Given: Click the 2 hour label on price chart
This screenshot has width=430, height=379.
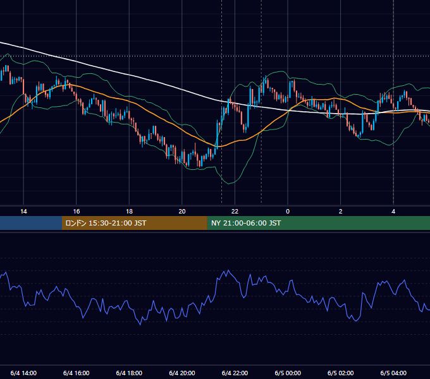Looking at the screenshot, I should tap(340, 212).
